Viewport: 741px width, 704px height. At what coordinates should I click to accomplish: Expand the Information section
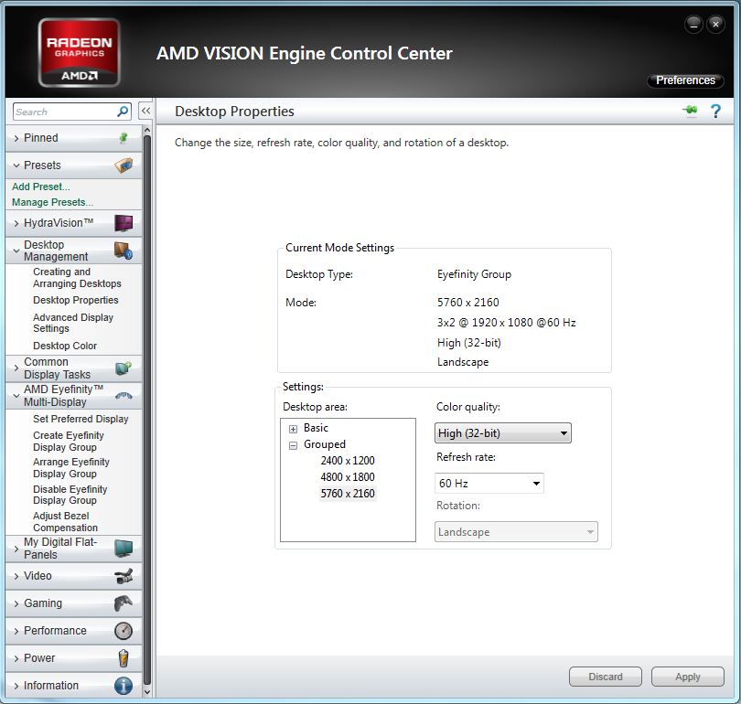[16, 686]
